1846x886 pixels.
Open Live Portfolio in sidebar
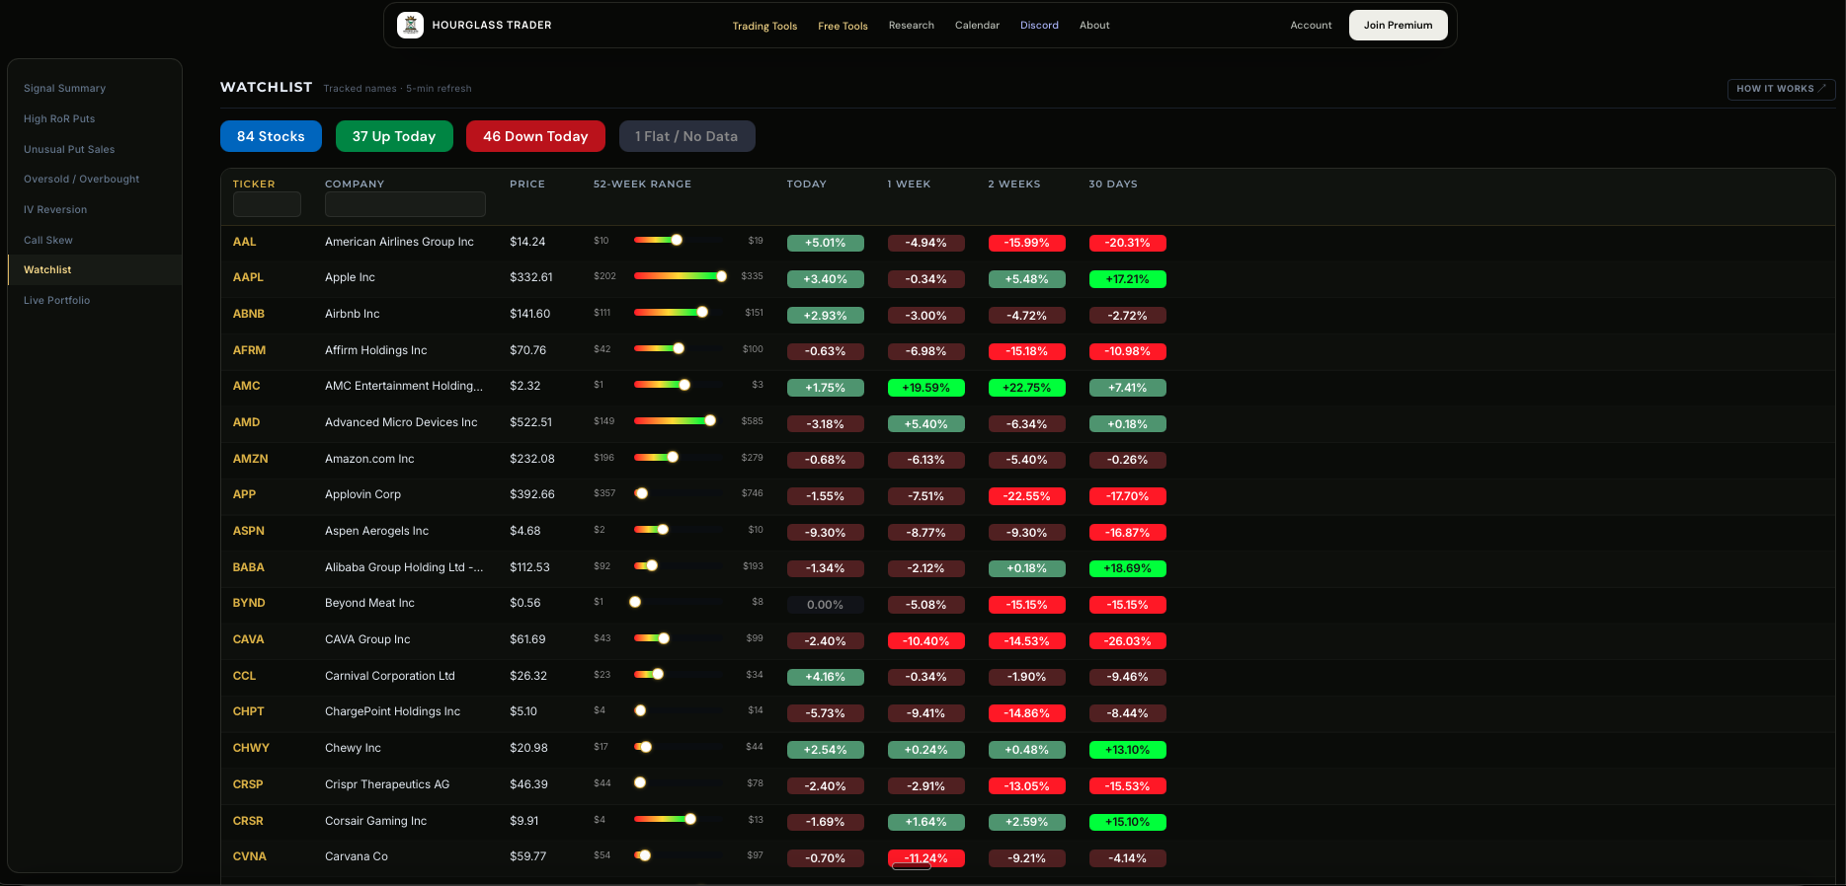coord(56,301)
